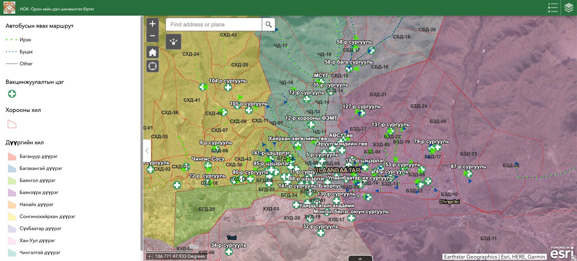
Task: Click the vaccination marker at 34-р сургууль
Action: coord(229,252)
